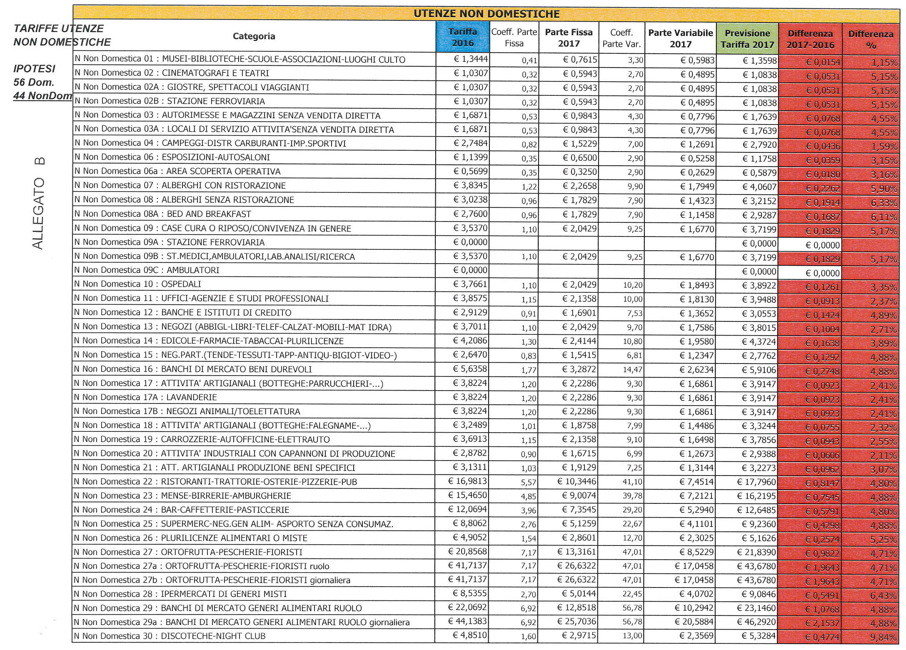Select row '08A : BED AND BREAKFAST'
The image size is (906, 650).
tap(486, 214)
